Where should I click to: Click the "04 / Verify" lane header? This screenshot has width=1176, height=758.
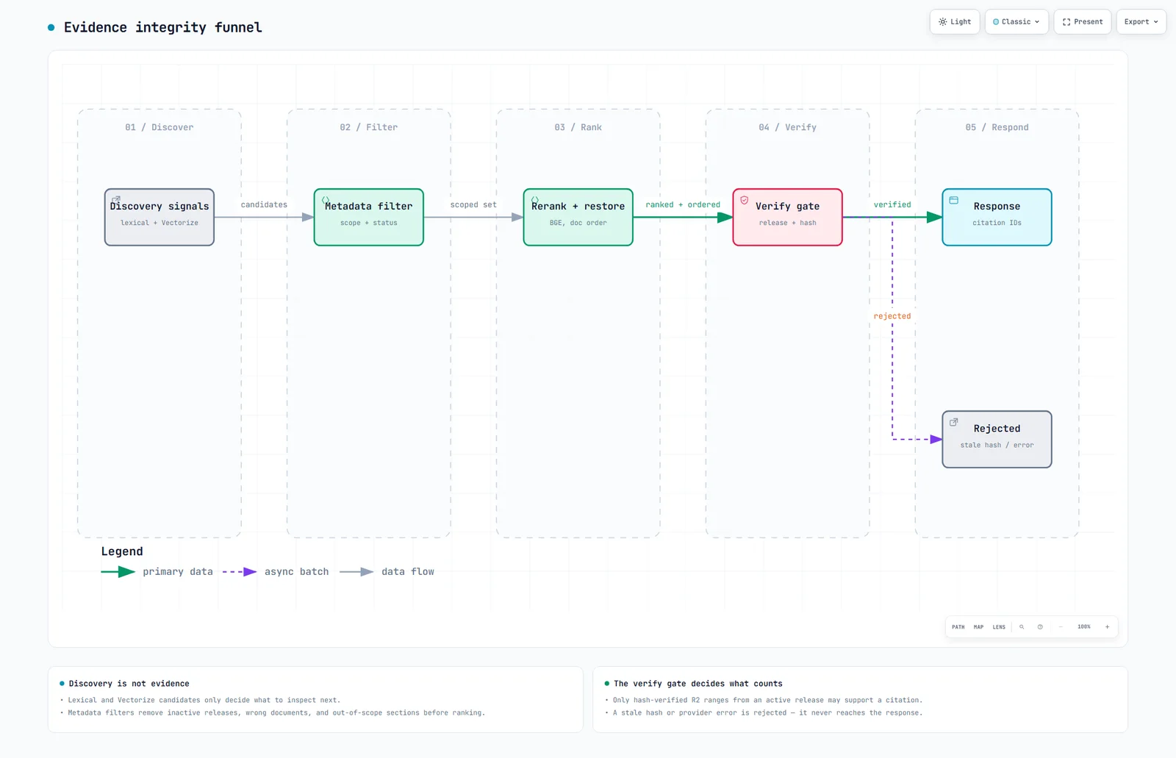788,127
